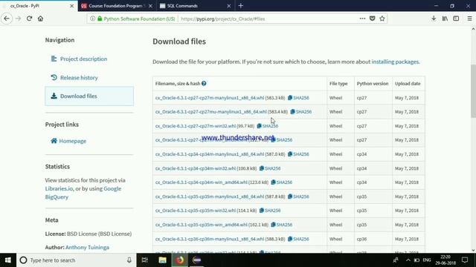The image size is (476, 267).
Task: Copy SHA256 for cp35m win32 wheel
Action: pyautogui.click(x=270, y=211)
